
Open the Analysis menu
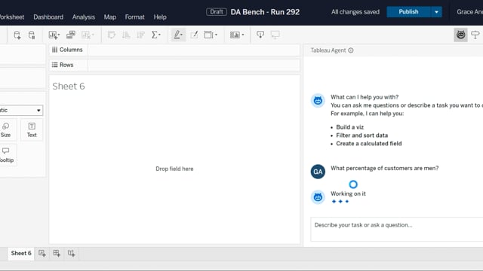click(x=84, y=17)
